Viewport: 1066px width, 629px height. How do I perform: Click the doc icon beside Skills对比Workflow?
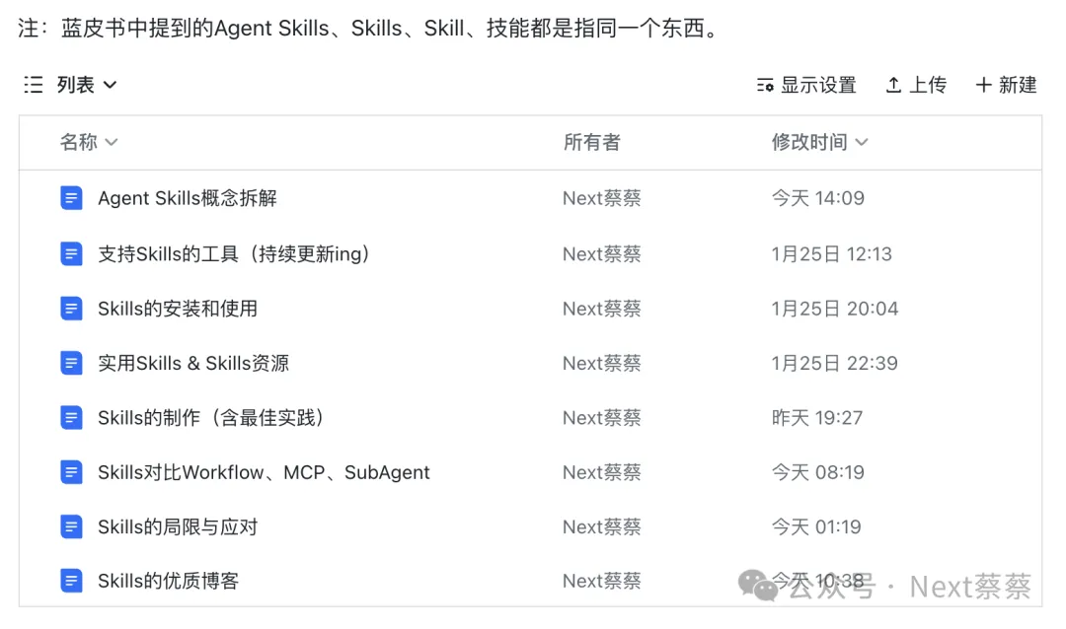(x=71, y=472)
